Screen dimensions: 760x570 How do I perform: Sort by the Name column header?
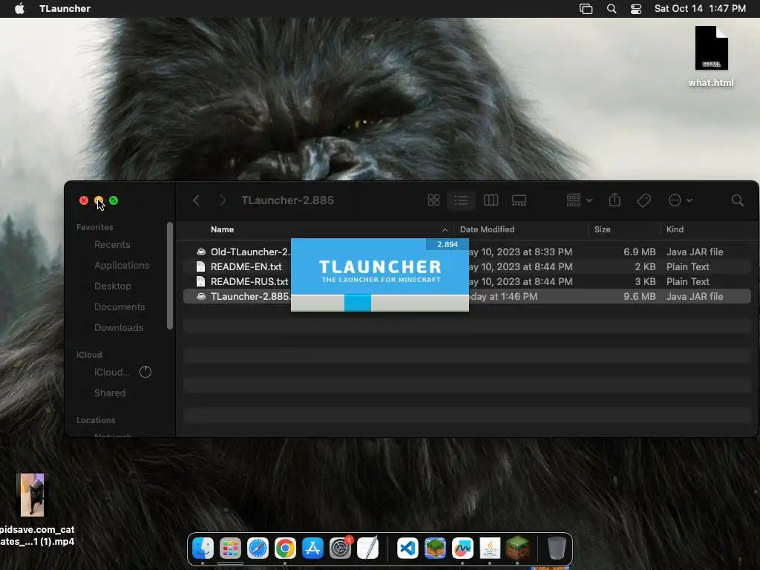click(x=223, y=229)
